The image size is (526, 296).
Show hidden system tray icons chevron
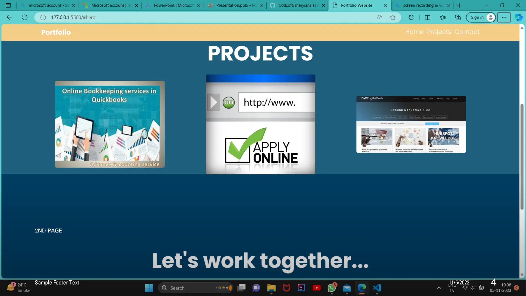[439, 288]
